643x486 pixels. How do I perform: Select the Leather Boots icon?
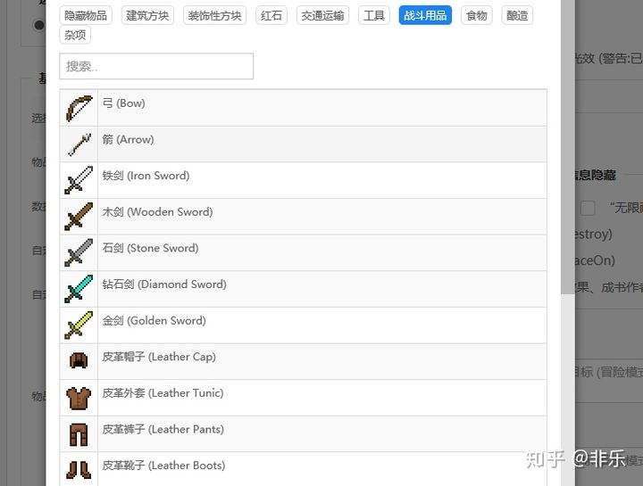pos(79,470)
